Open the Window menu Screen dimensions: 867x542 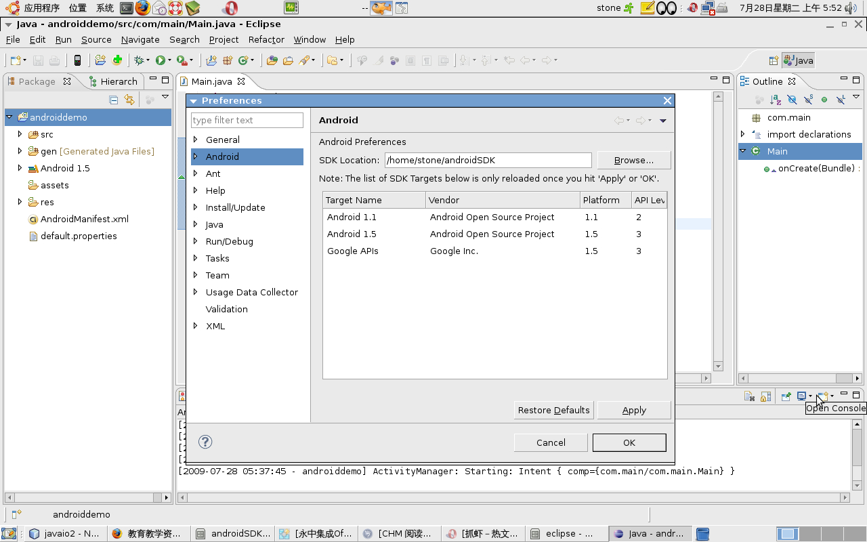click(310, 39)
